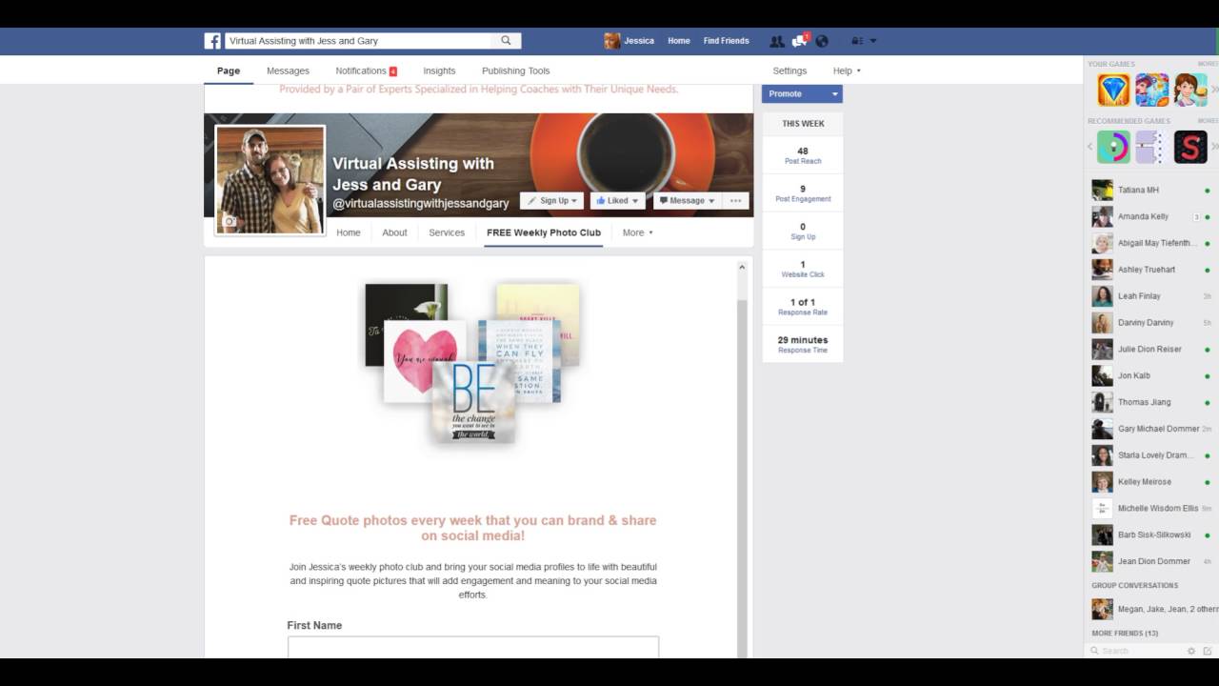Show previous recommended games arrow
Viewport: 1219px width, 686px height.
pyautogui.click(x=1090, y=147)
